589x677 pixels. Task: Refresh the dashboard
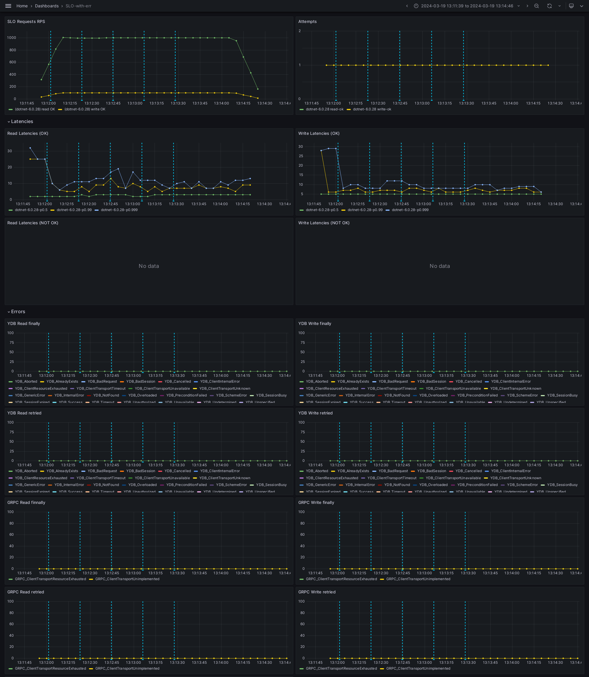(x=549, y=6)
